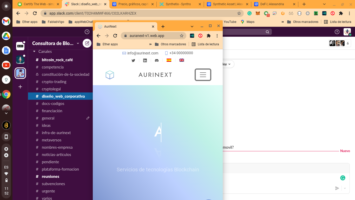Reload the AuriNext page with the refresh icon
This screenshot has width=355, height=200.
[115, 36]
